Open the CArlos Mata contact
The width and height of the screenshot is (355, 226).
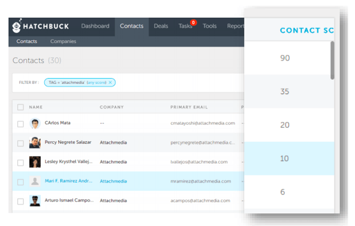pos(58,123)
